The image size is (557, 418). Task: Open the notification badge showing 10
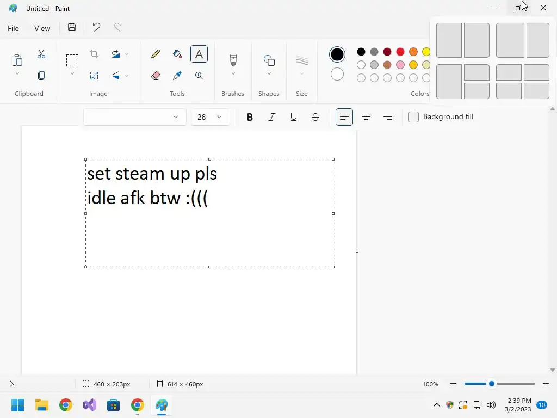click(x=542, y=405)
